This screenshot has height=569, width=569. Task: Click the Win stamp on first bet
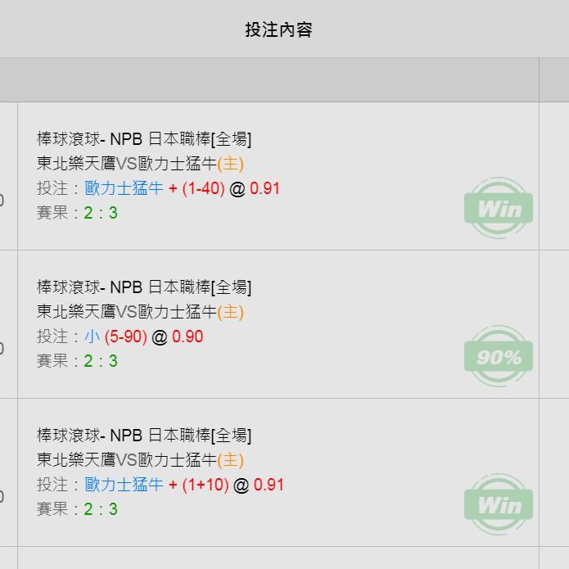(x=499, y=208)
